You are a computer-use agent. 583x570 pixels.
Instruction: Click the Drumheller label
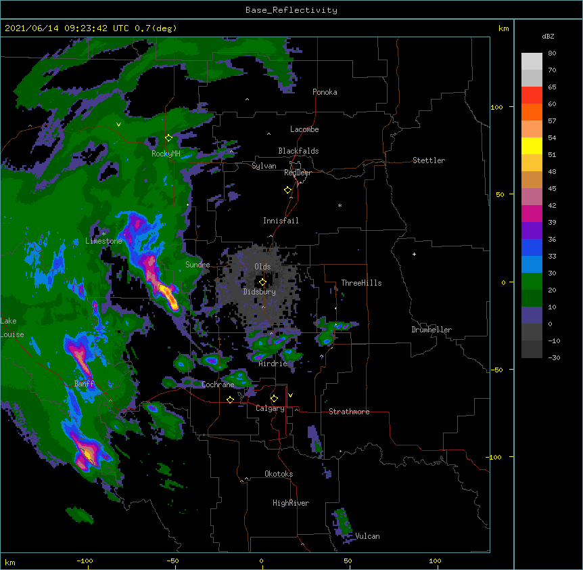tap(432, 330)
